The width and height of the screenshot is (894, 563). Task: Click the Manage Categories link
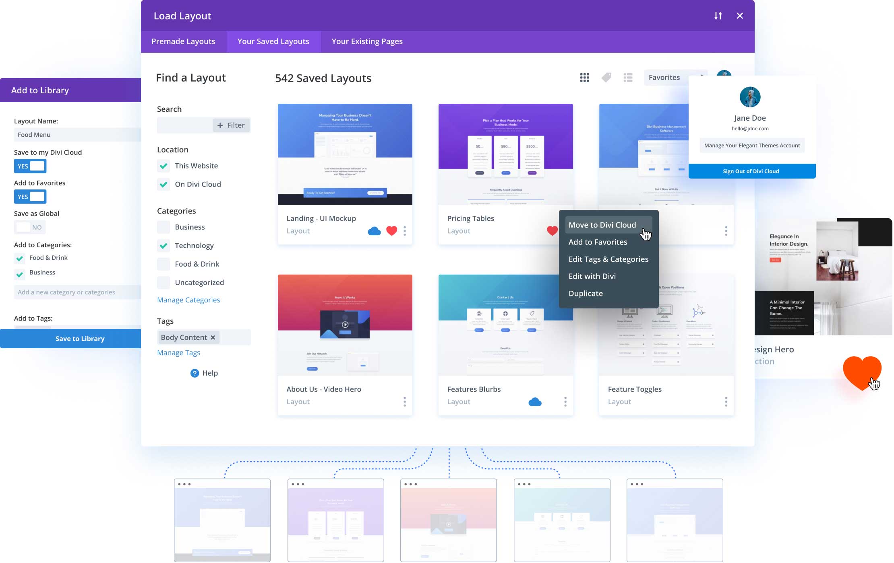(x=188, y=300)
